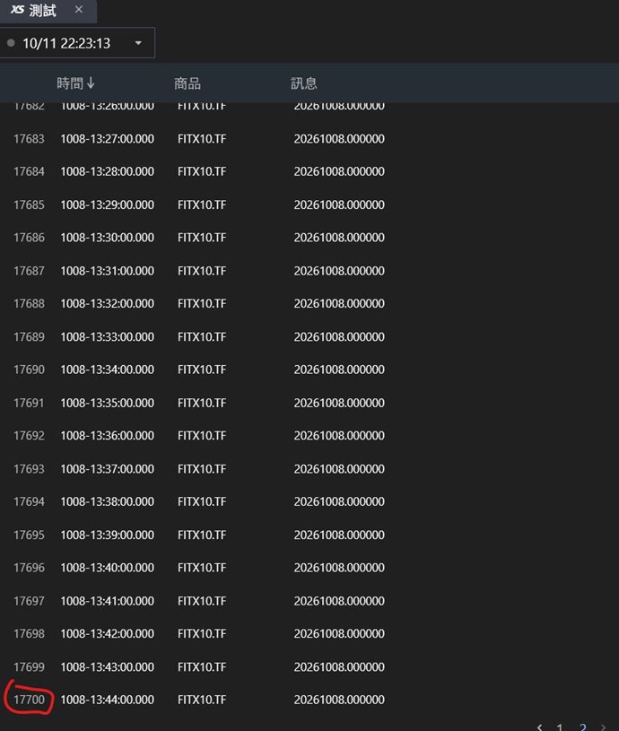Screen dimensions: 619x731
Task: Click FITX10.TF in row 17696
Action: pyautogui.click(x=202, y=568)
